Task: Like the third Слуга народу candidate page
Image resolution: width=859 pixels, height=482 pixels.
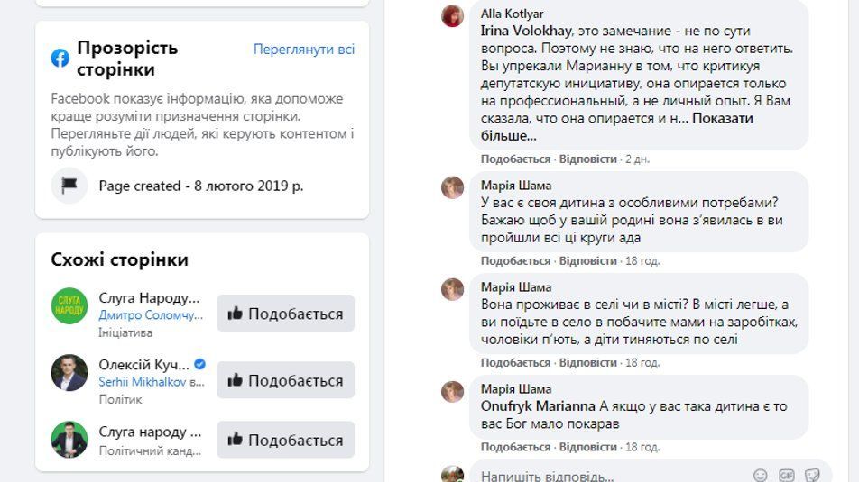Action: pyautogui.click(x=286, y=440)
